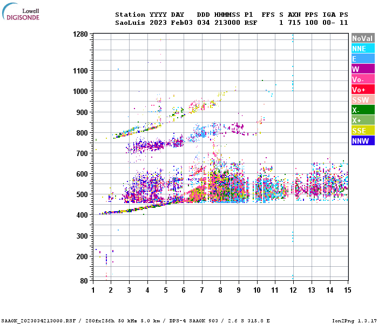Select the X- dark green legend swatch
The height and width of the screenshot is (324, 378).
[x=363, y=110]
